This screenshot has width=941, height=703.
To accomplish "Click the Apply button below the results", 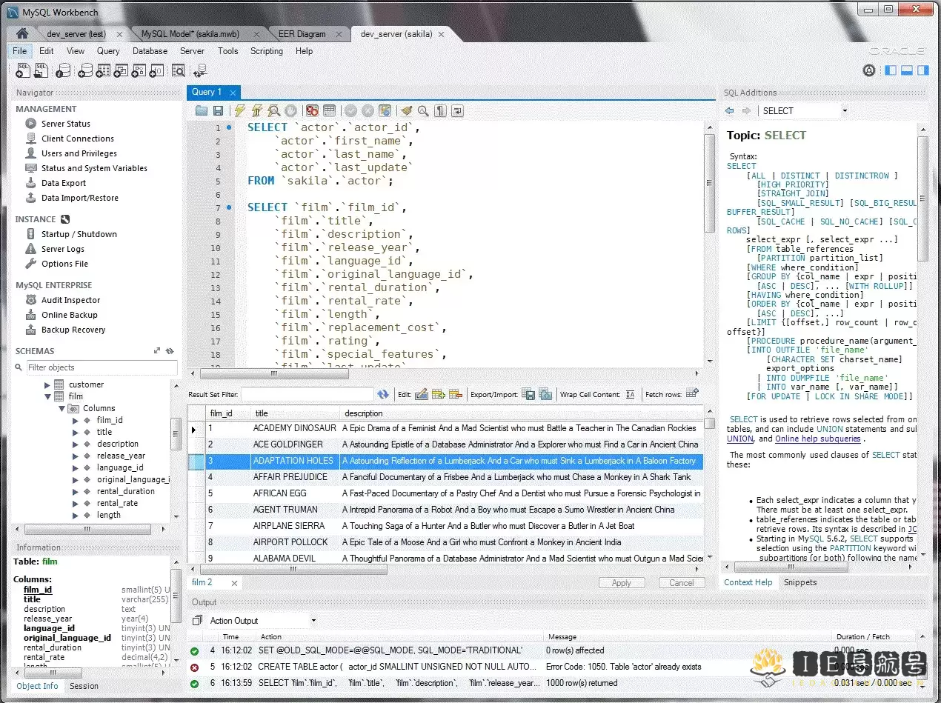I will [622, 583].
